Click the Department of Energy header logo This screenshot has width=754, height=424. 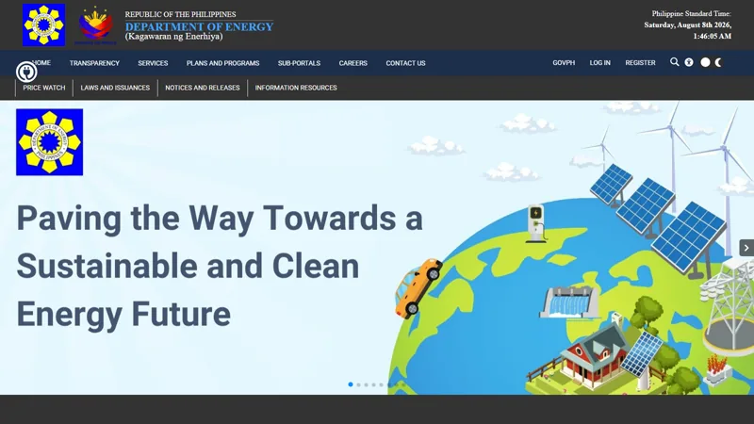(x=43, y=25)
